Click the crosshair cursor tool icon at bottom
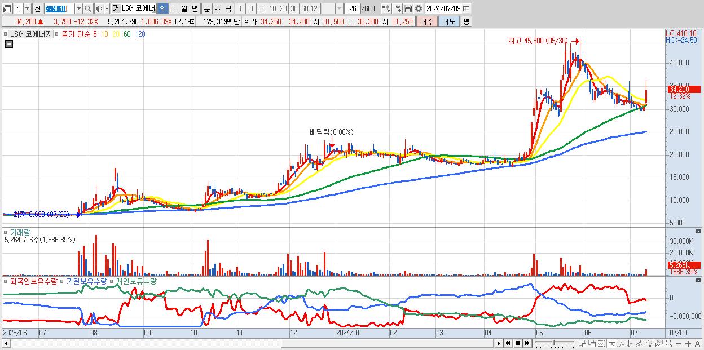This screenshot has height=350, width=704. [x=612, y=343]
